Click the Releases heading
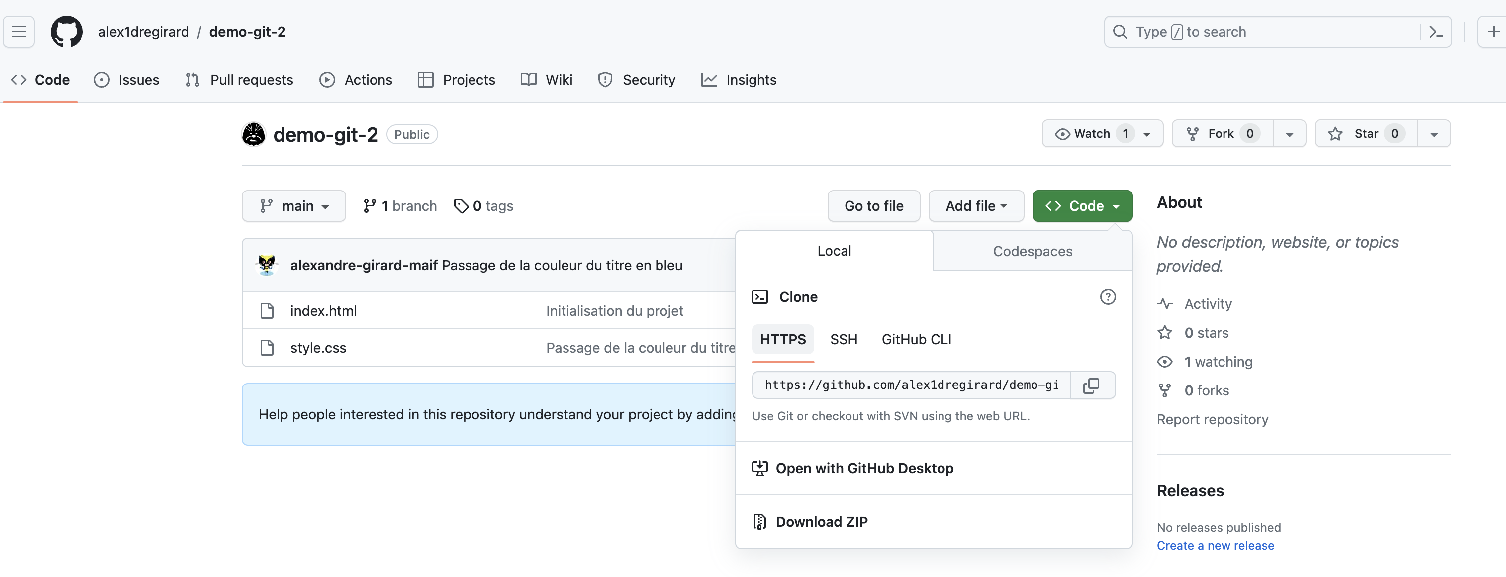Screen dimensions: 1506x577 [1190, 490]
